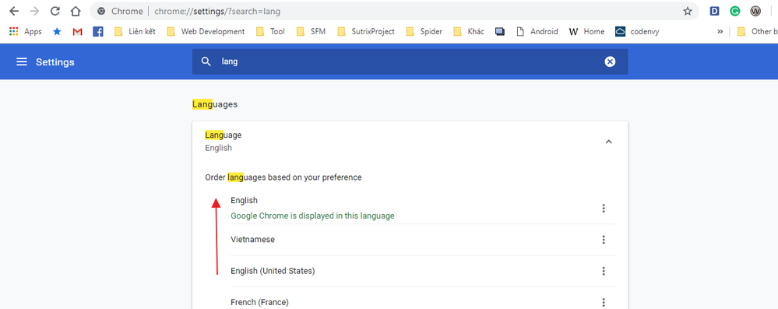Open the SutrixProject bookmarks folder
The image size is (778, 309).
[366, 31]
